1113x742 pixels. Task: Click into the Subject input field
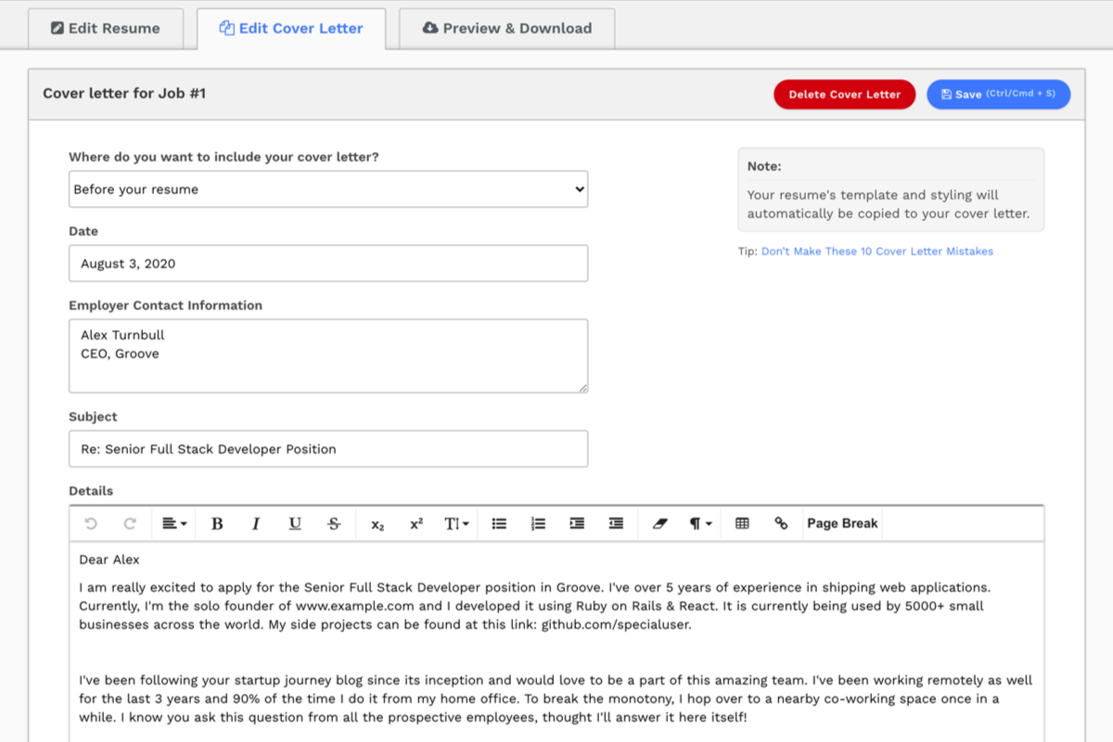(328, 449)
